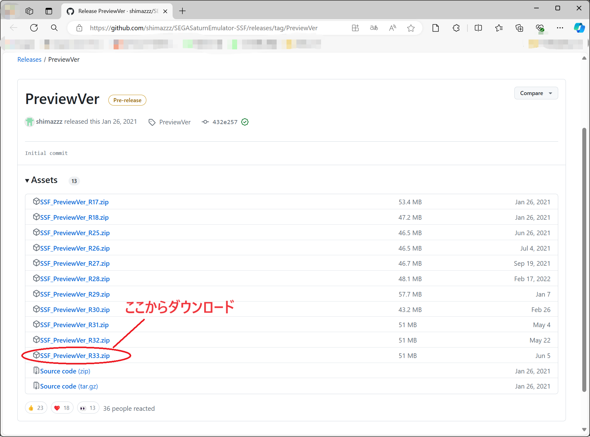Click the 57.7 MB size text
The height and width of the screenshot is (437, 590).
[x=410, y=294]
